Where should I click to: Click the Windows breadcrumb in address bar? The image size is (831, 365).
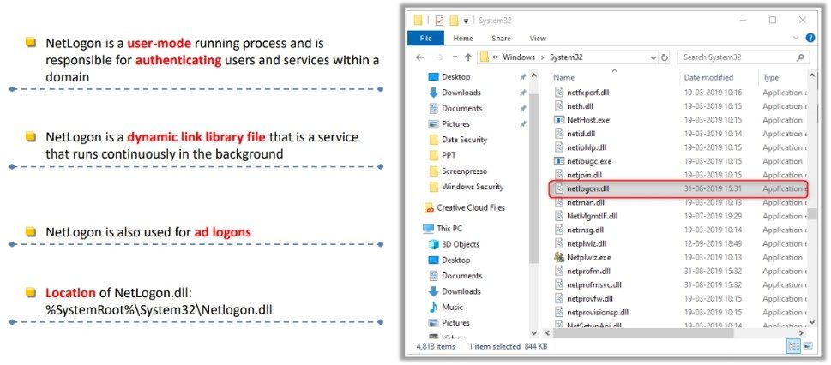518,57
